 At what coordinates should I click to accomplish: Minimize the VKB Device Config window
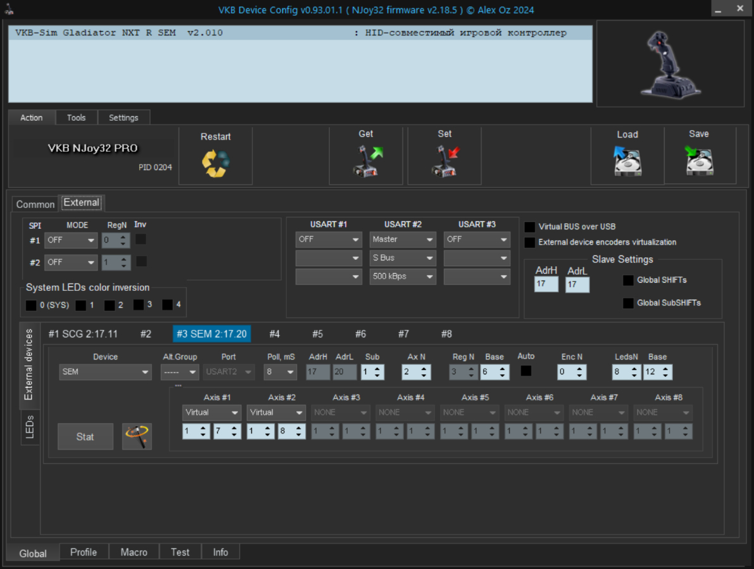point(718,9)
